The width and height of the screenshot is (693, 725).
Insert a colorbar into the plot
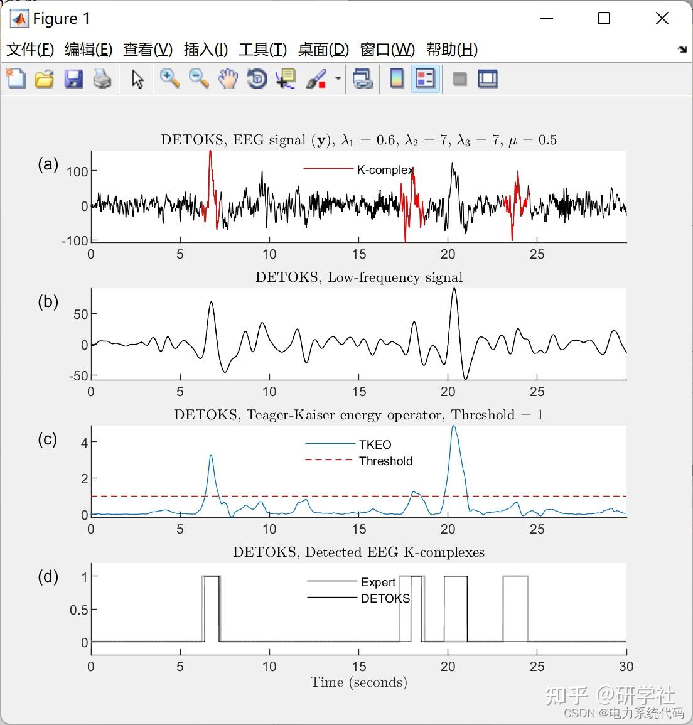pyautogui.click(x=396, y=78)
